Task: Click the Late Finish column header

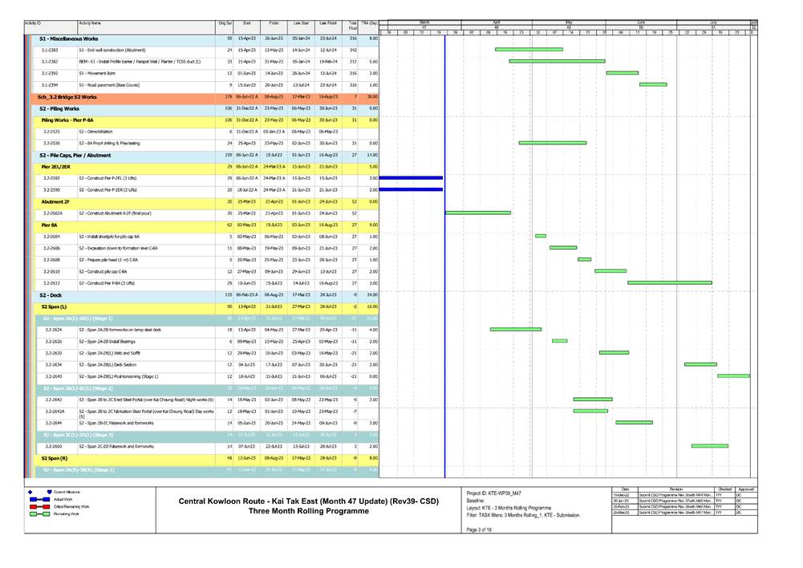Action: pos(327,25)
